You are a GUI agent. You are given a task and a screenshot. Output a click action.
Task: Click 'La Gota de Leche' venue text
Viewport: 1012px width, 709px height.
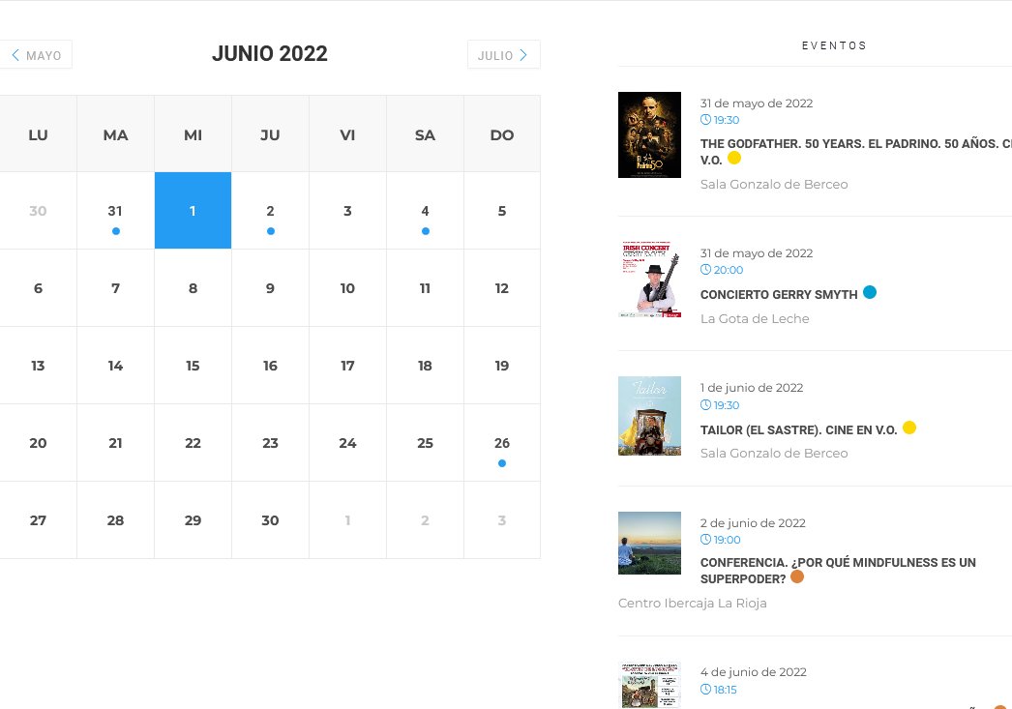[x=755, y=318]
